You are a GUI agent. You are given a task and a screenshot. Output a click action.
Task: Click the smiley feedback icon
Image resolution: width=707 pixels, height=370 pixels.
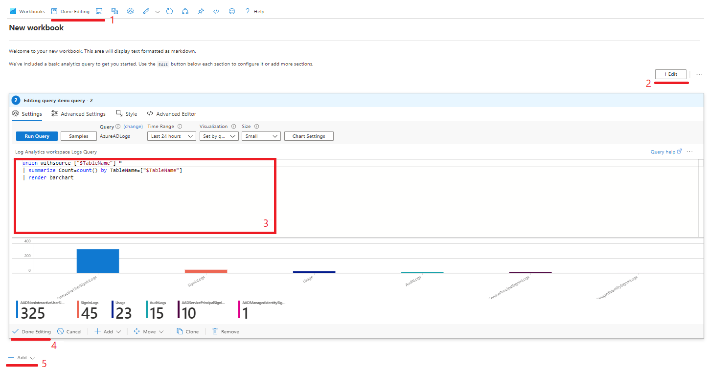231,11
